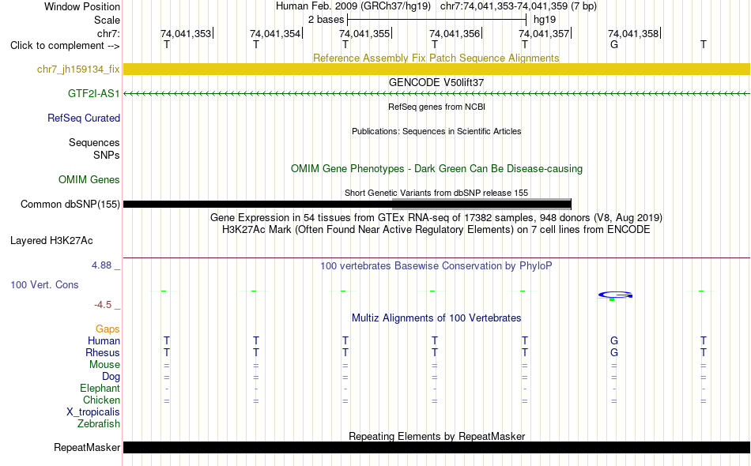Open the OMIM Genes track label

point(89,179)
